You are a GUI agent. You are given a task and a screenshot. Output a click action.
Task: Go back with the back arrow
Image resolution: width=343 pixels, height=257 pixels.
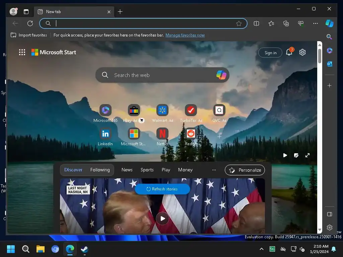pos(15,23)
